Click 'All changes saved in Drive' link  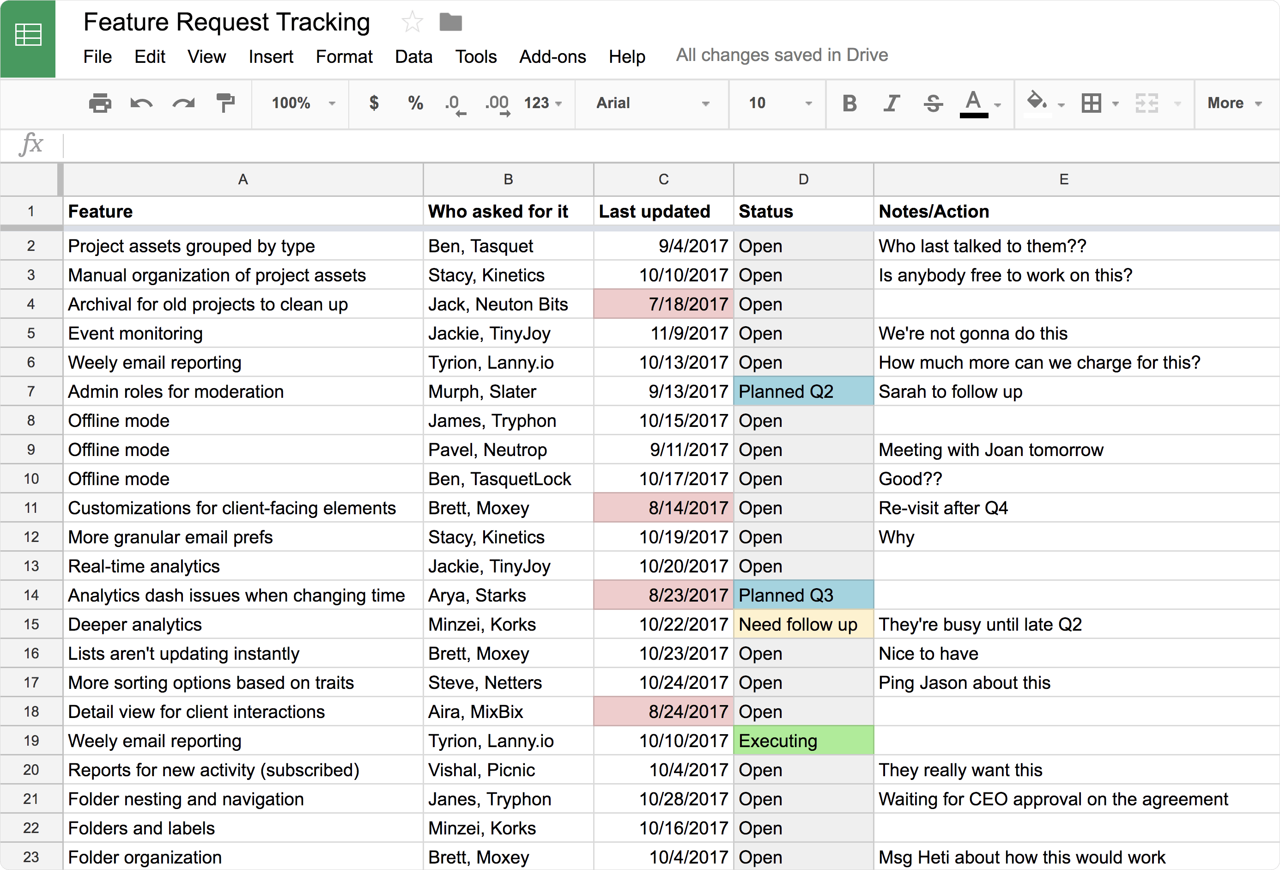coord(782,55)
